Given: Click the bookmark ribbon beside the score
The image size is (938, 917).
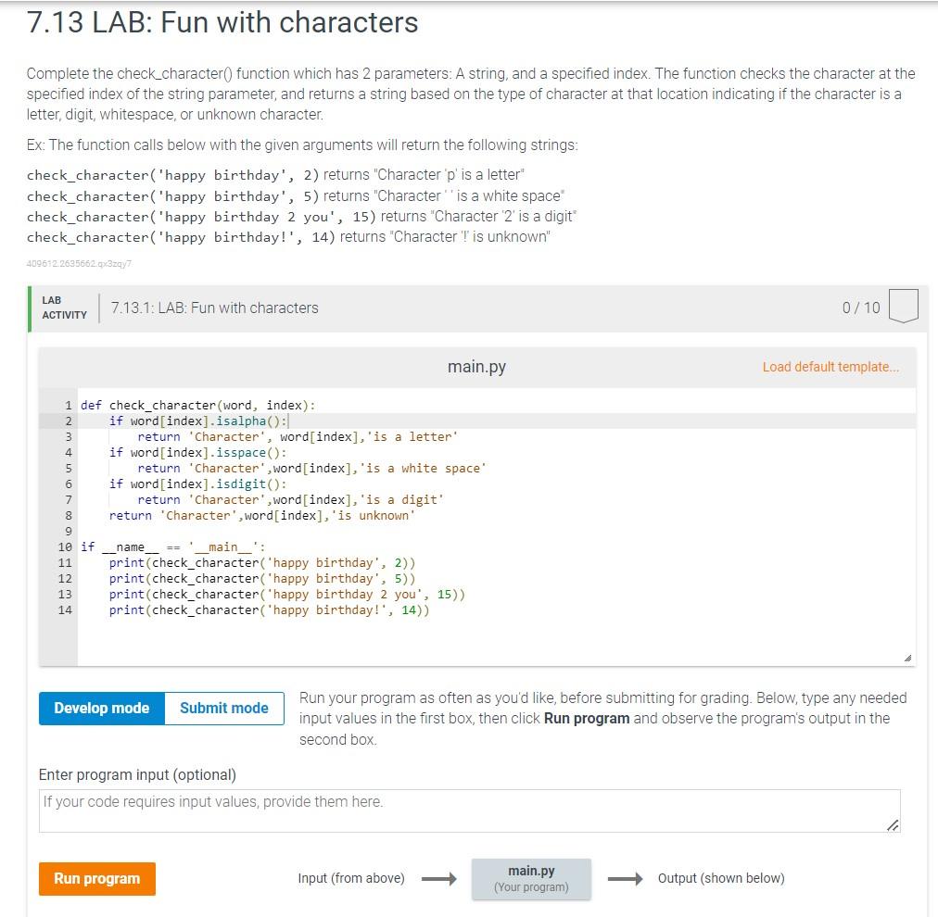Looking at the screenshot, I should (x=904, y=305).
